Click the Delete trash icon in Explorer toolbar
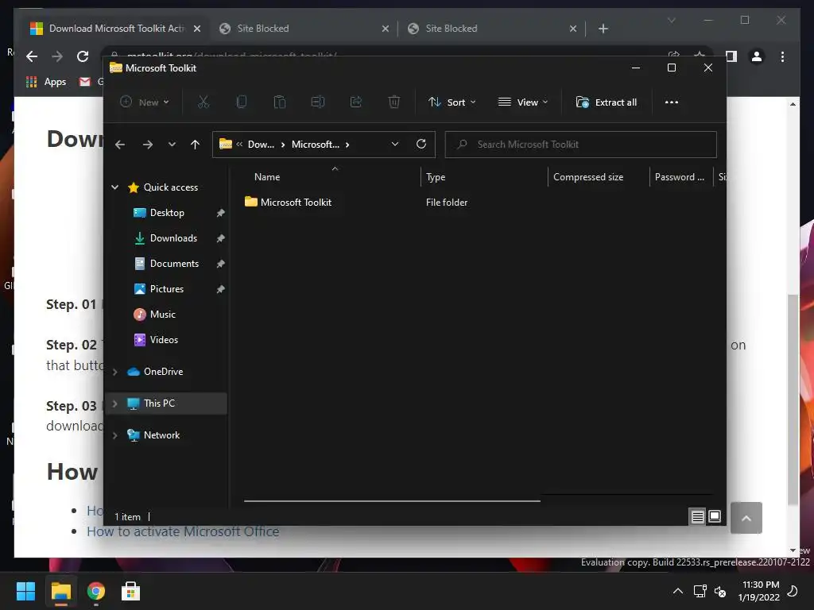This screenshot has height=610, width=814. coord(394,102)
